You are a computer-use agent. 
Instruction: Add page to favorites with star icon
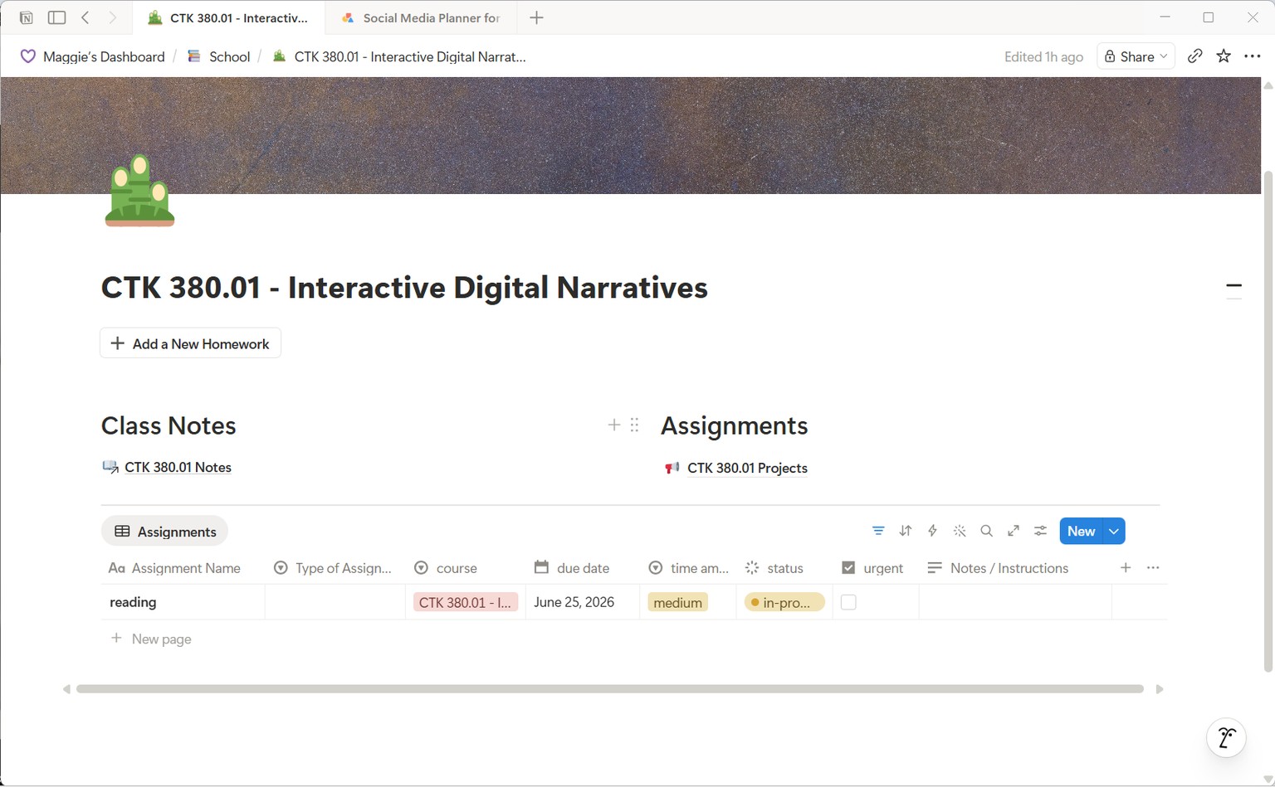pyautogui.click(x=1224, y=56)
